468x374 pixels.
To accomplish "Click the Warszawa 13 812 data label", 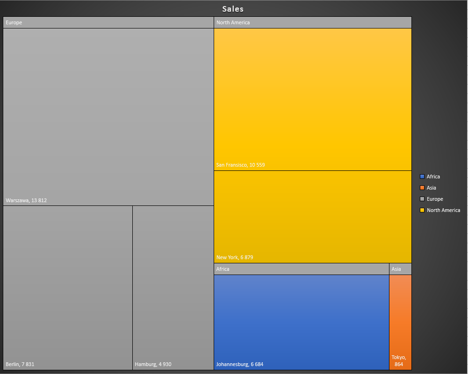I will (x=26, y=200).
